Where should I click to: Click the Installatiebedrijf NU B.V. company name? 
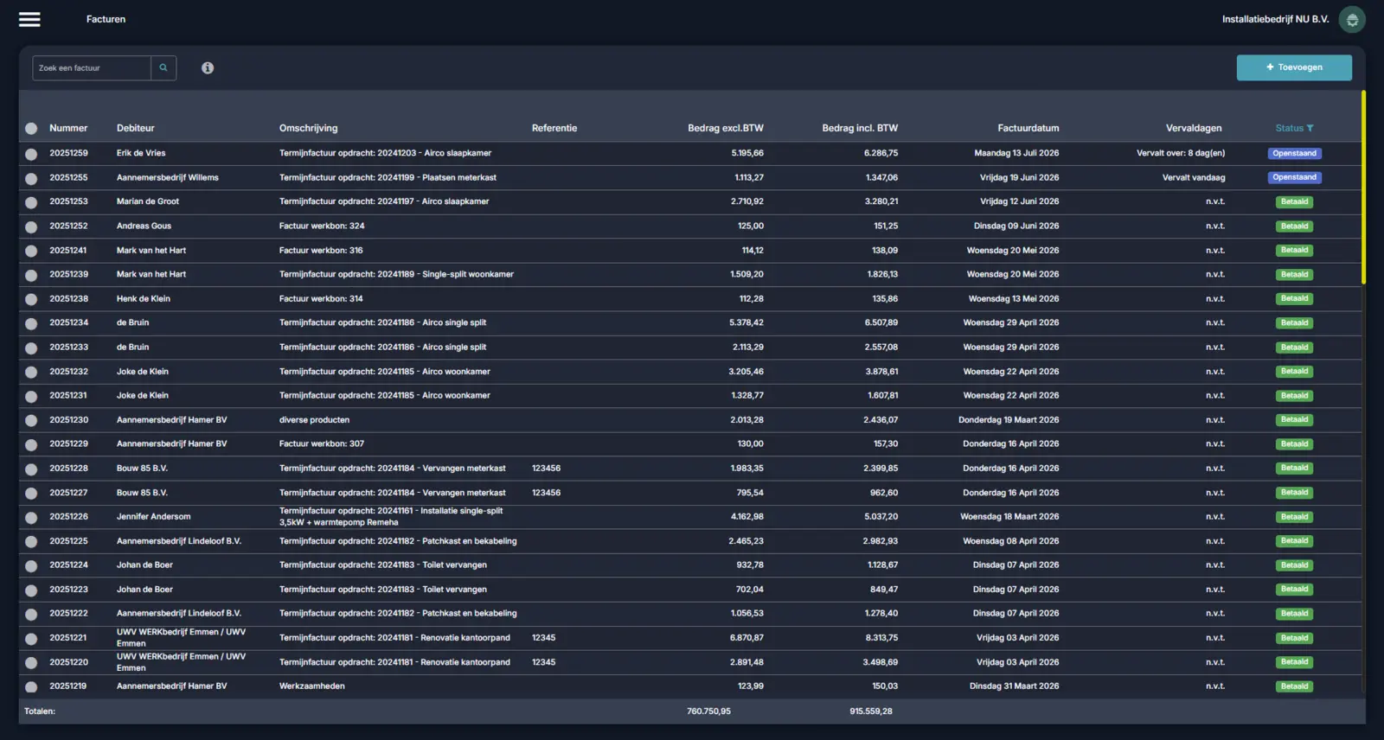1275,19
